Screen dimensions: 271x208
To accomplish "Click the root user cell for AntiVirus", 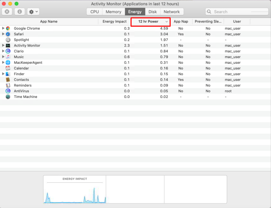I will (x=228, y=91).
